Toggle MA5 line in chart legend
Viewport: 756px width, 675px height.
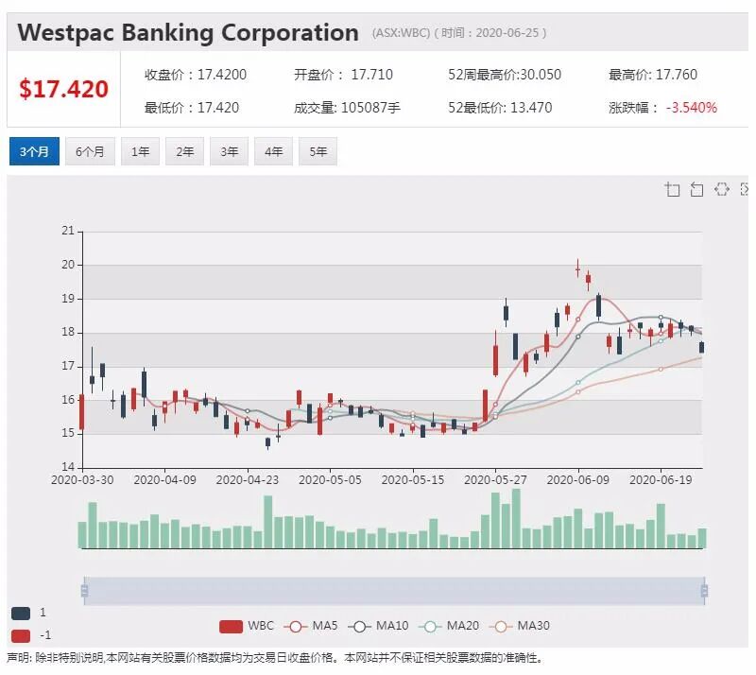[x=311, y=626]
